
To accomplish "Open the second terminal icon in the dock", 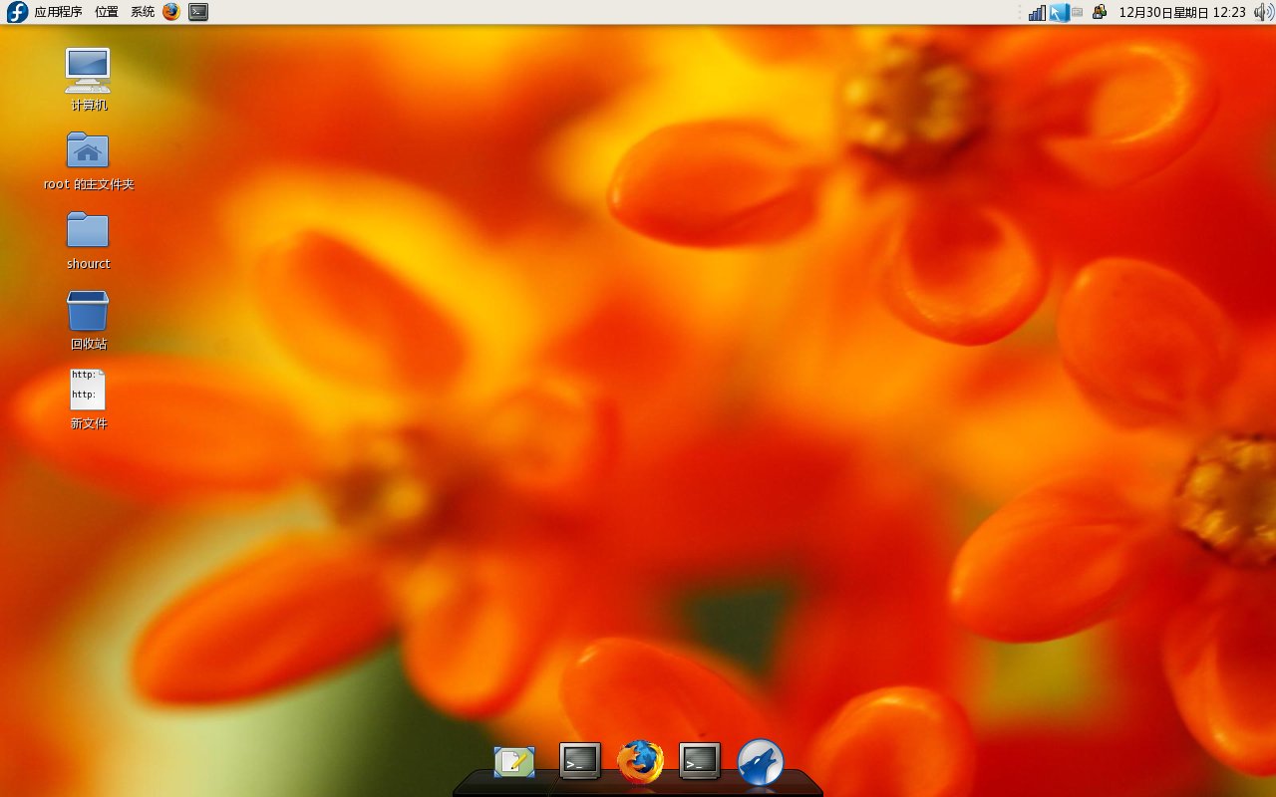I will coord(699,760).
